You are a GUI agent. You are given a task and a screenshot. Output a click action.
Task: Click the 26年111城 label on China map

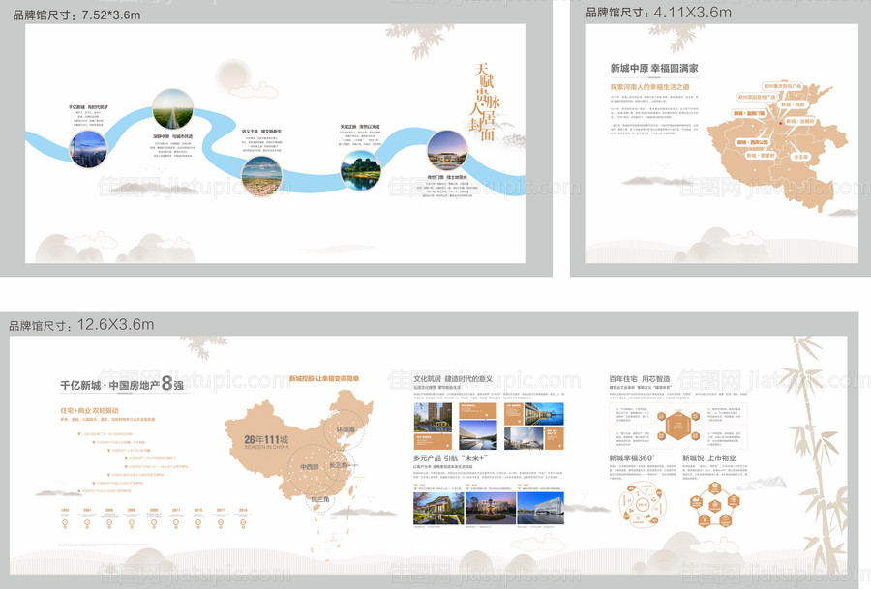click(x=266, y=439)
